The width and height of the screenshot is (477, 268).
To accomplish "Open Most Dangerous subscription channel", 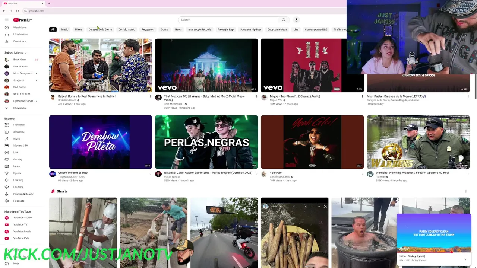I will click(23, 73).
